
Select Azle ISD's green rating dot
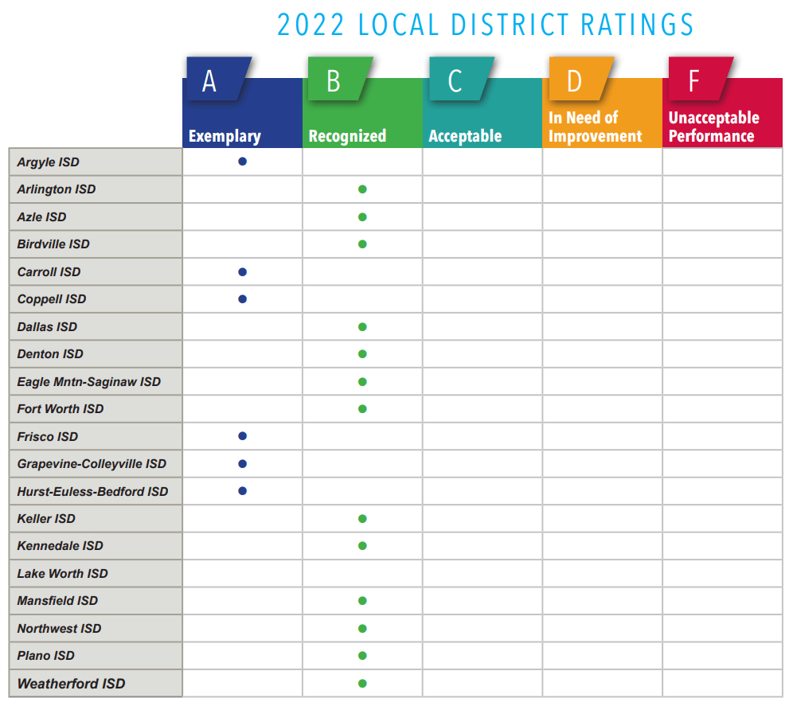362,217
